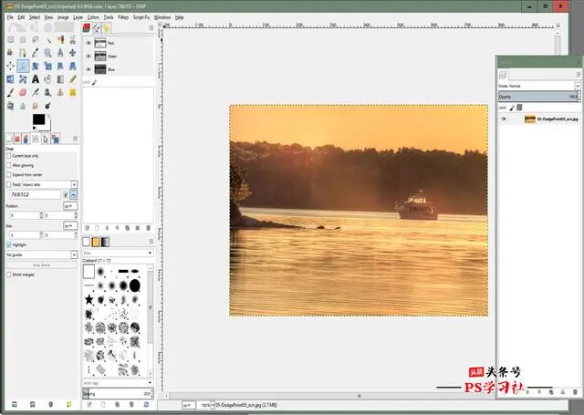Screen dimensions: 584x415
Task: Open the Colors menu
Action: (x=93, y=17)
